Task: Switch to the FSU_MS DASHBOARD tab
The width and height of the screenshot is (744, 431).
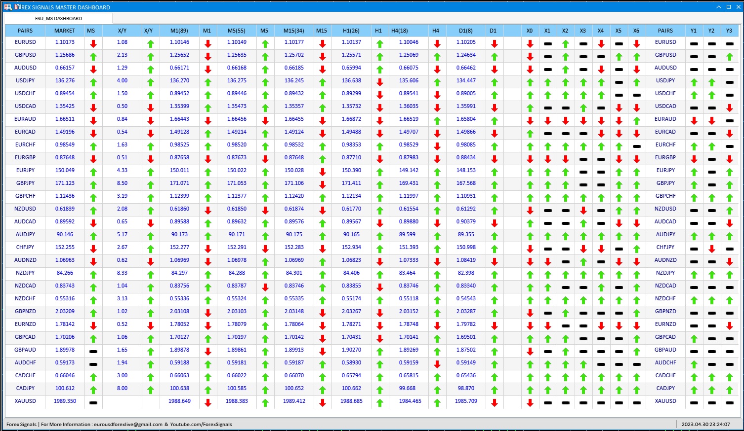Action: [x=58, y=19]
